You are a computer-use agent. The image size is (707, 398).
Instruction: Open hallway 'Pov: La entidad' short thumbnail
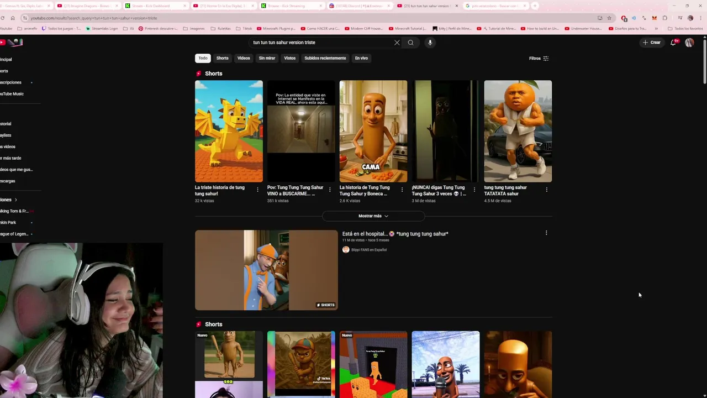[x=301, y=131]
